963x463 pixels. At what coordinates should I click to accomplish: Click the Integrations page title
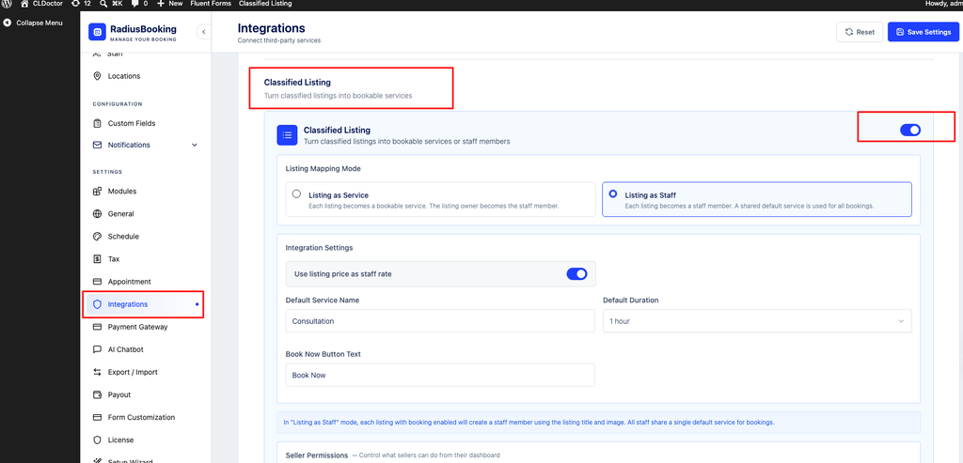[x=271, y=28]
